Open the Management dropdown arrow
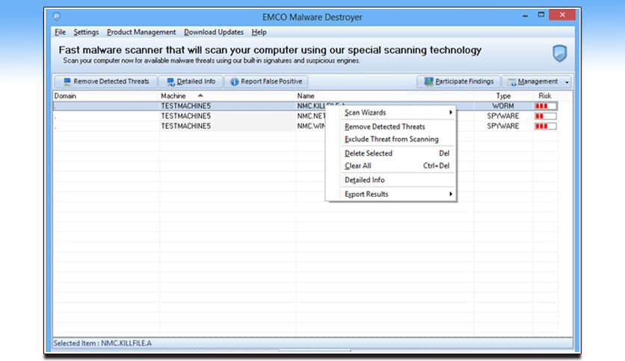This screenshot has height=361, width=625. point(567,82)
